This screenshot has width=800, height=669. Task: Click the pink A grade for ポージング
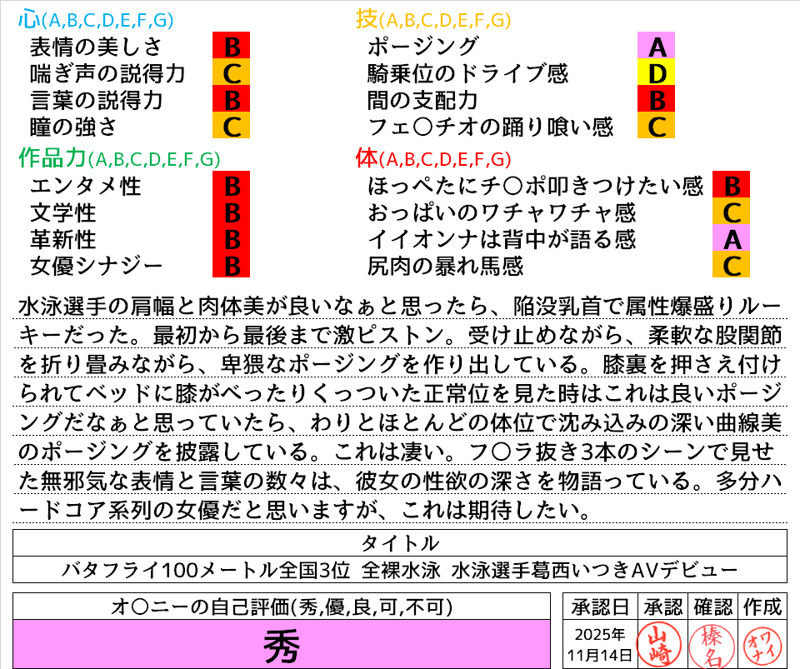[x=656, y=46]
